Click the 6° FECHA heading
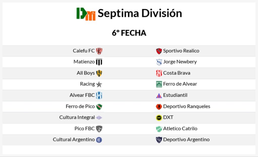The height and width of the screenshot is (157, 258). point(129,33)
